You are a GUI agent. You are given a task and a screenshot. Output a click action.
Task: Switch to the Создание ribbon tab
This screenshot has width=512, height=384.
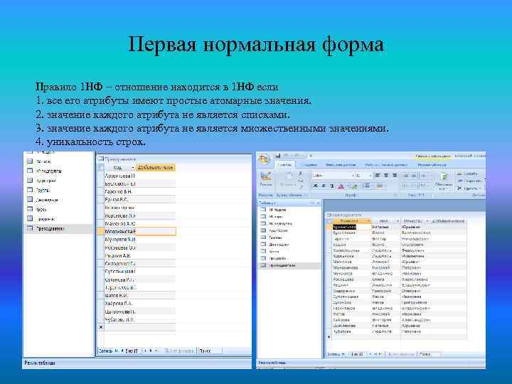[309, 165]
